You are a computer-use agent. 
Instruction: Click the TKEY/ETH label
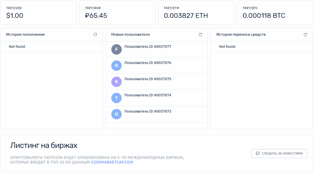tap(171, 8)
